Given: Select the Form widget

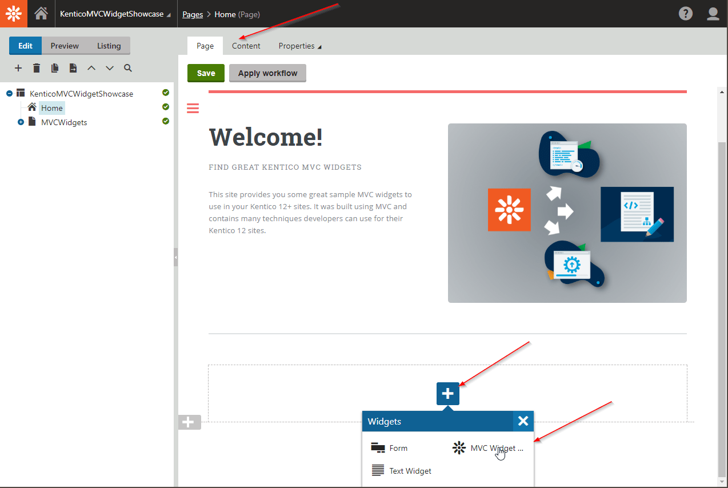Looking at the screenshot, I should [x=390, y=448].
